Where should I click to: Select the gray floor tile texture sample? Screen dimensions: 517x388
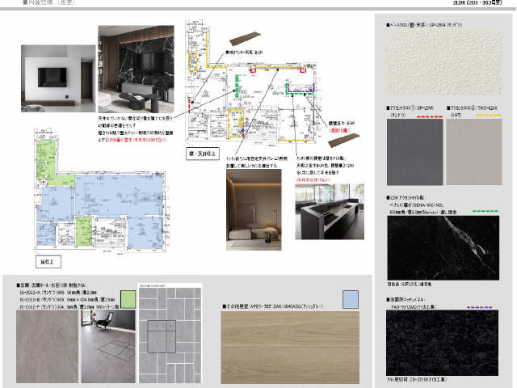(47, 347)
